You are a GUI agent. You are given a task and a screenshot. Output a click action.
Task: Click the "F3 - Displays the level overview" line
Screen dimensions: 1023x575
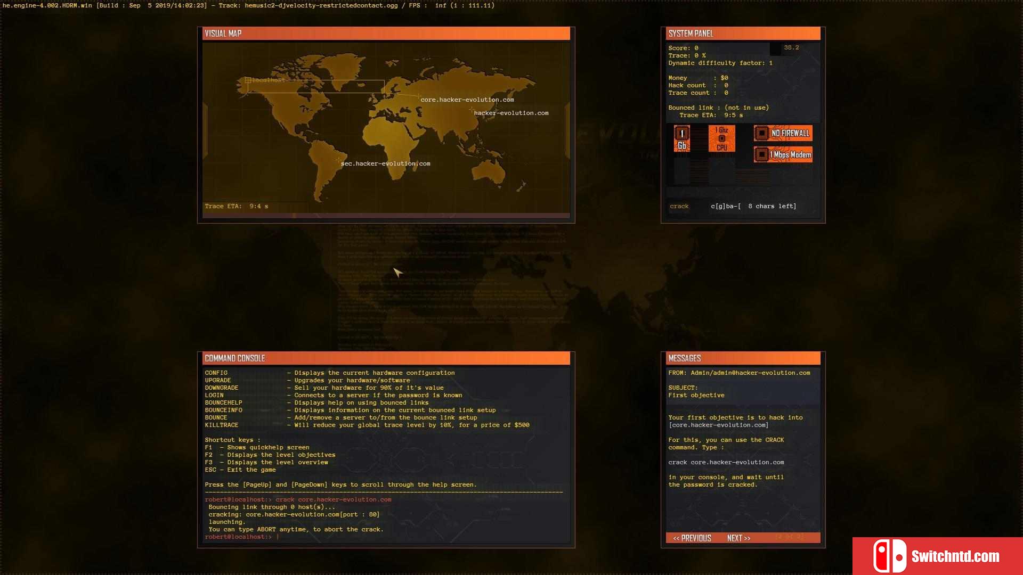[x=266, y=462]
